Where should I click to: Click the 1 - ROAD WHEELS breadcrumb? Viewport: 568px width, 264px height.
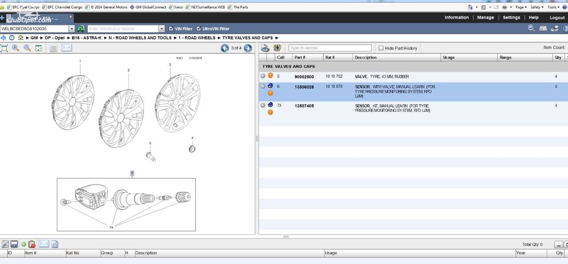pos(197,38)
